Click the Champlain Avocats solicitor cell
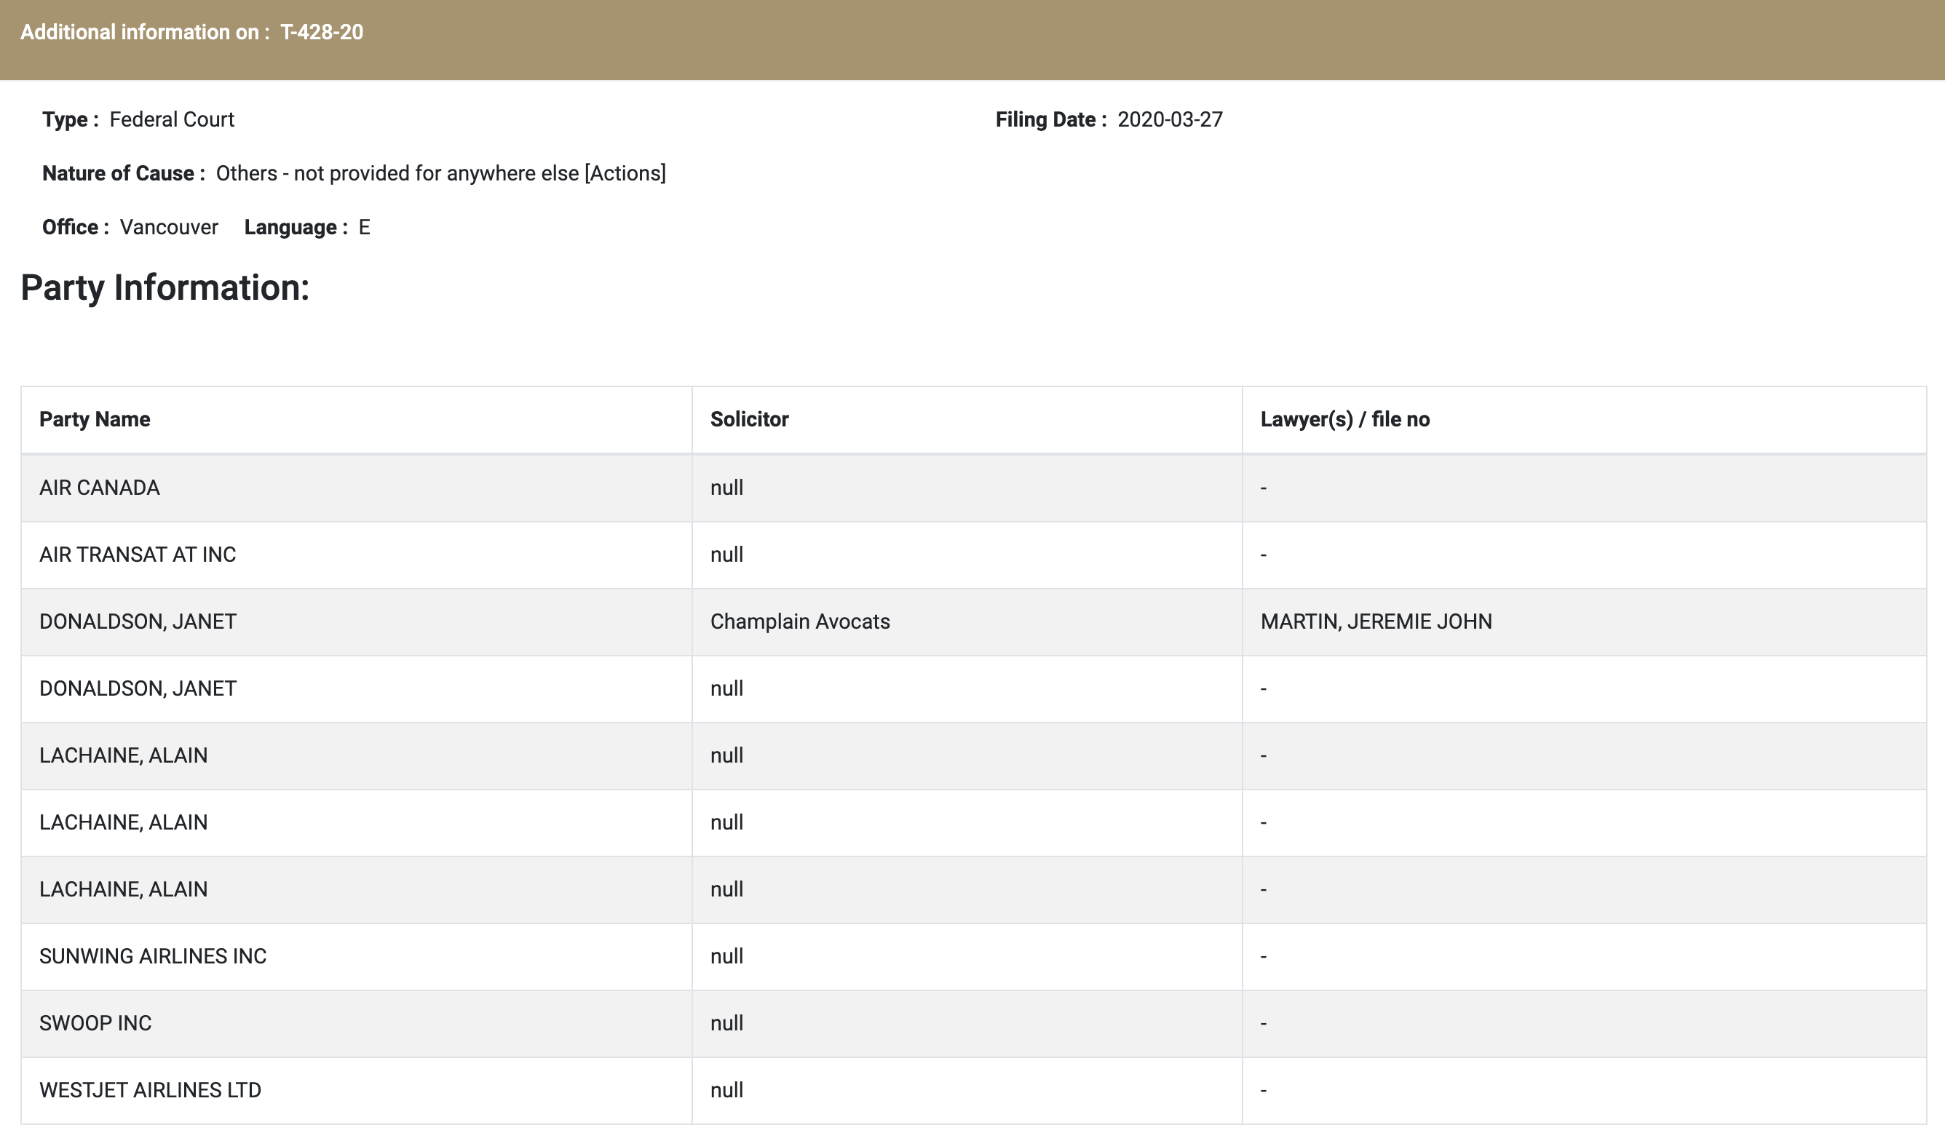 799,622
